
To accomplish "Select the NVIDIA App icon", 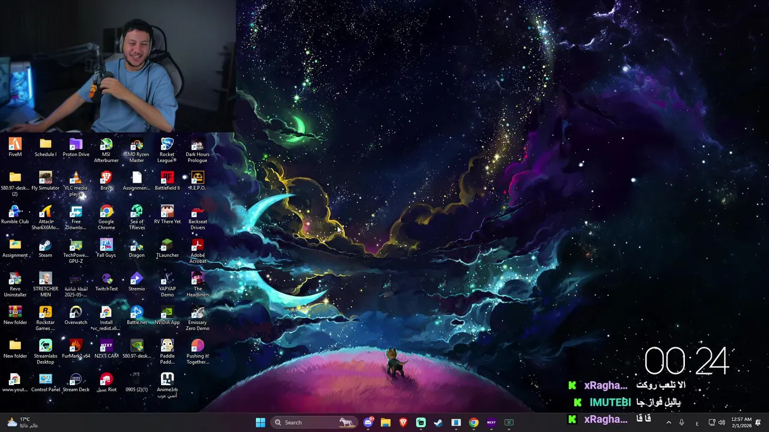I will pos(167,316).
